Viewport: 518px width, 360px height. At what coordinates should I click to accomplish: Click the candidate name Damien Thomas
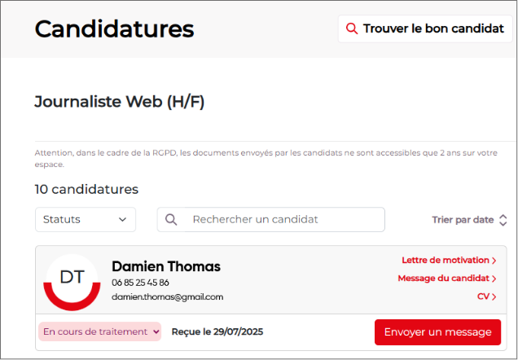click(166, 266)
